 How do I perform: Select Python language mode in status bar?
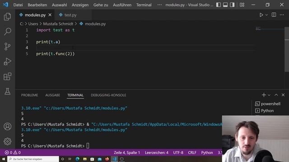207,153
